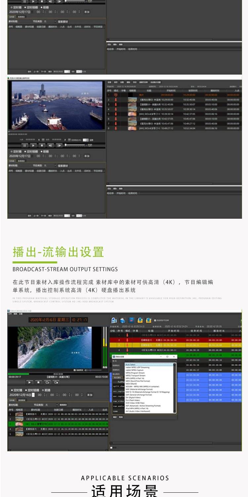248x497 pixels.
Task: Toggle the video preview checkbox below coastline video
Action: click(x=75, y=370)
